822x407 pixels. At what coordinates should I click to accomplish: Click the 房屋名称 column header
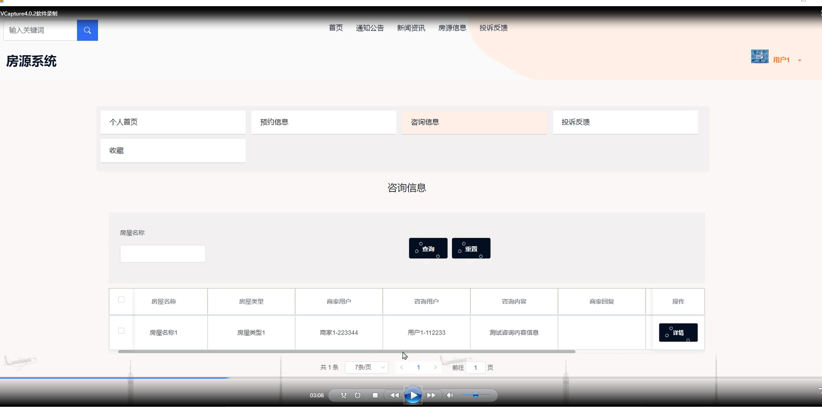163,301
